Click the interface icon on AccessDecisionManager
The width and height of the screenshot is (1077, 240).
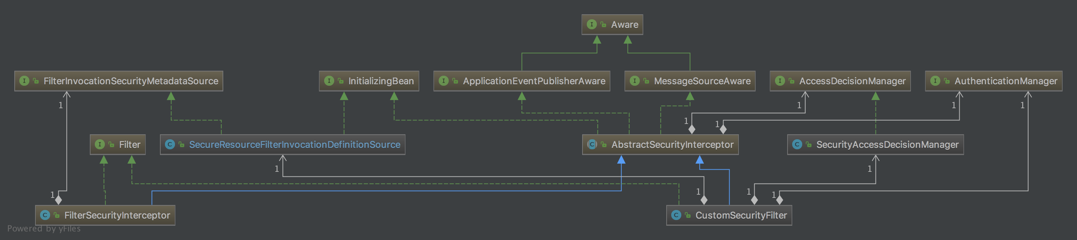(x=780, y=81)
